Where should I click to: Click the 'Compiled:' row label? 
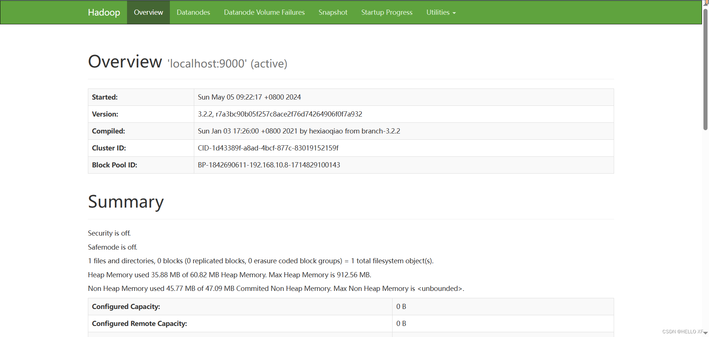click(x=108, y=131)
